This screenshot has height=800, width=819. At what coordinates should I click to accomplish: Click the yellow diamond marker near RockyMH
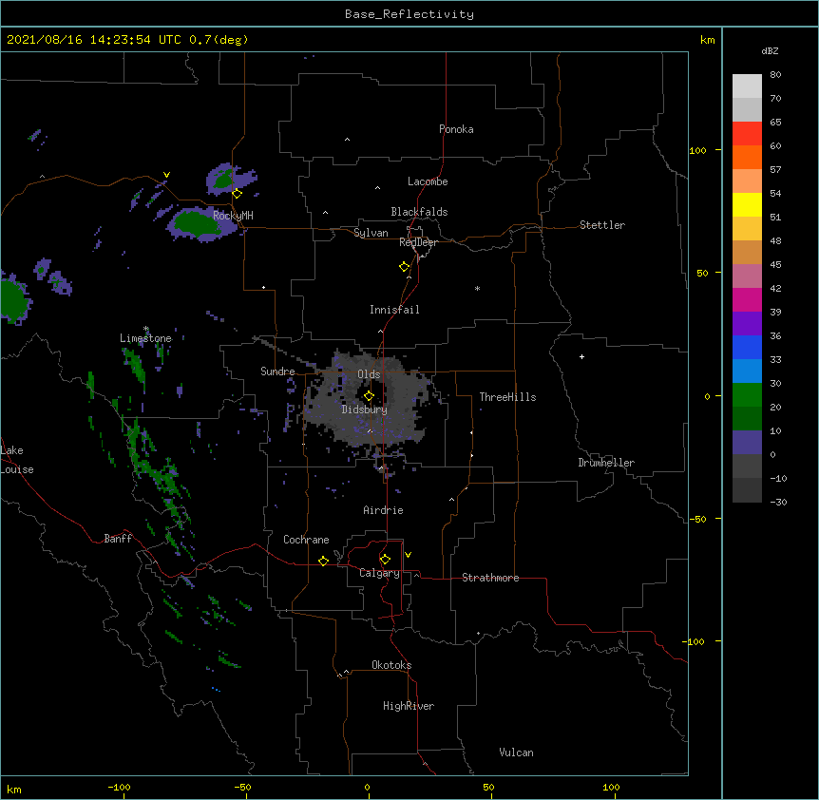(237, 194)
